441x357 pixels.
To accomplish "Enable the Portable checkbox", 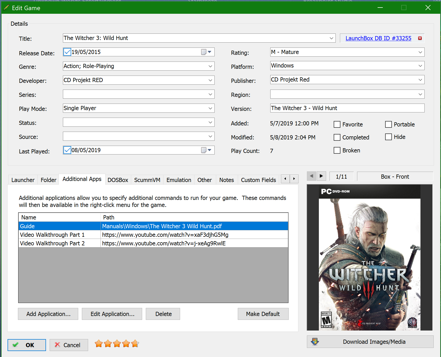I will pos(389,124).
